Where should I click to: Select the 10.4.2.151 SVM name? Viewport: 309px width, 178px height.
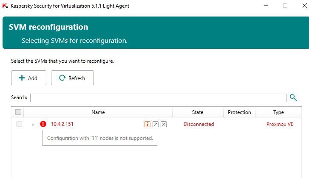pos(62,124)
